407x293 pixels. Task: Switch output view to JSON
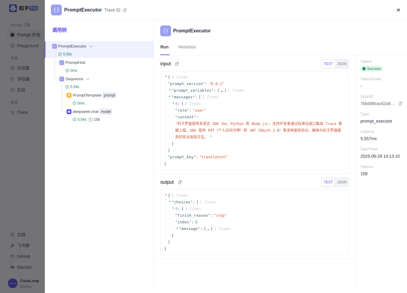click(x=342, y=182)
